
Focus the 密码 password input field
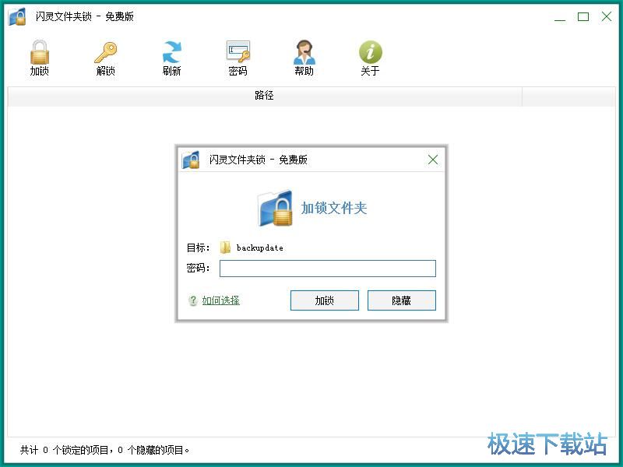327,269
